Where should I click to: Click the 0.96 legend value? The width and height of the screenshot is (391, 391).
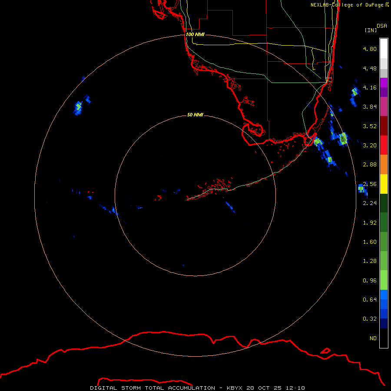370,281
